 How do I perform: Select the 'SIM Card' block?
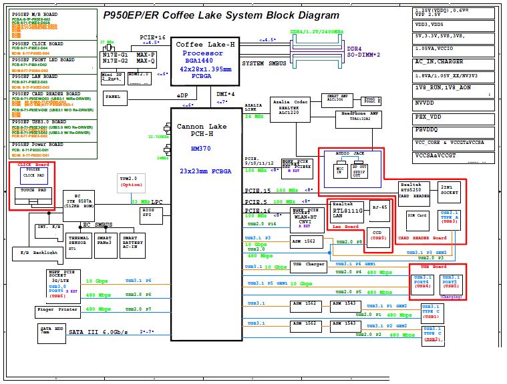click(417, 221)
